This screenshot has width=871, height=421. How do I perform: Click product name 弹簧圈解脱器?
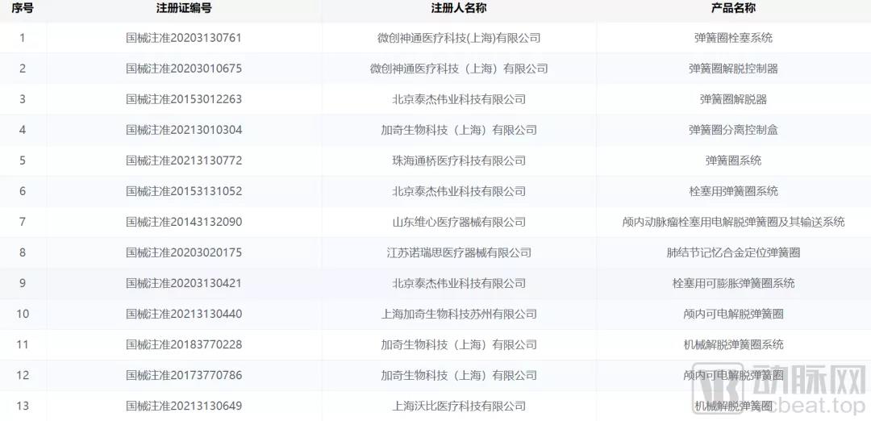pos(733,99)
